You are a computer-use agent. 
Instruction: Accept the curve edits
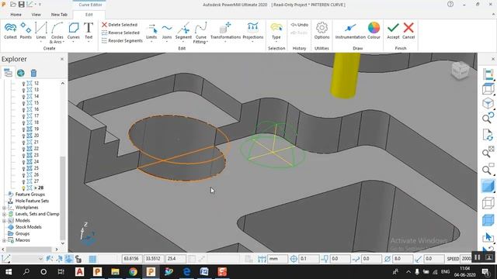[393, 31]
